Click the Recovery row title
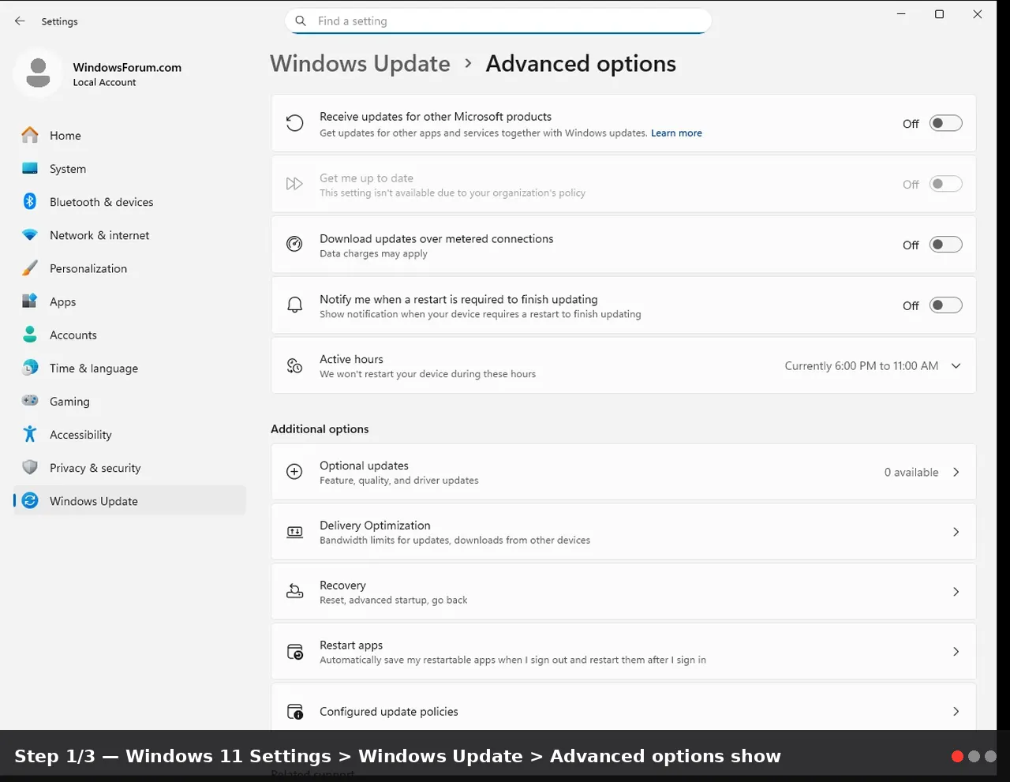 342,586
